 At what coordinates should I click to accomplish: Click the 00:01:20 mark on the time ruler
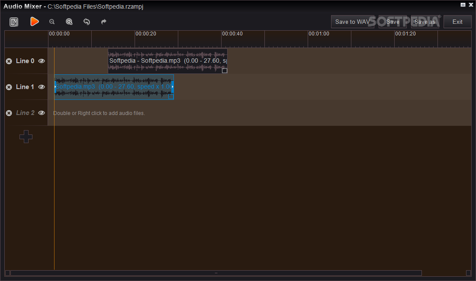[x=405, y=34]
